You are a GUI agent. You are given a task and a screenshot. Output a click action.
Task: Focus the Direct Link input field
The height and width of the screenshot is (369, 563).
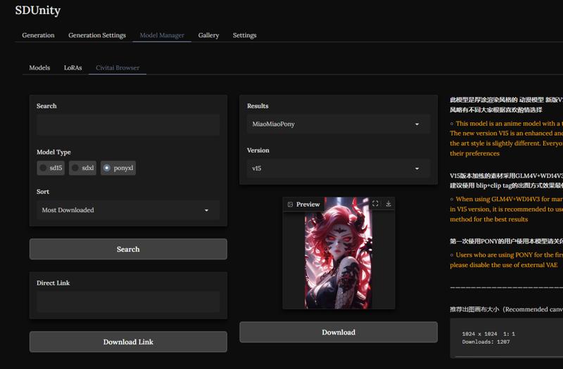[128, 302]
